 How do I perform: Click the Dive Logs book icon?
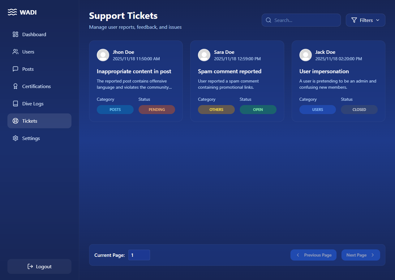15,104
